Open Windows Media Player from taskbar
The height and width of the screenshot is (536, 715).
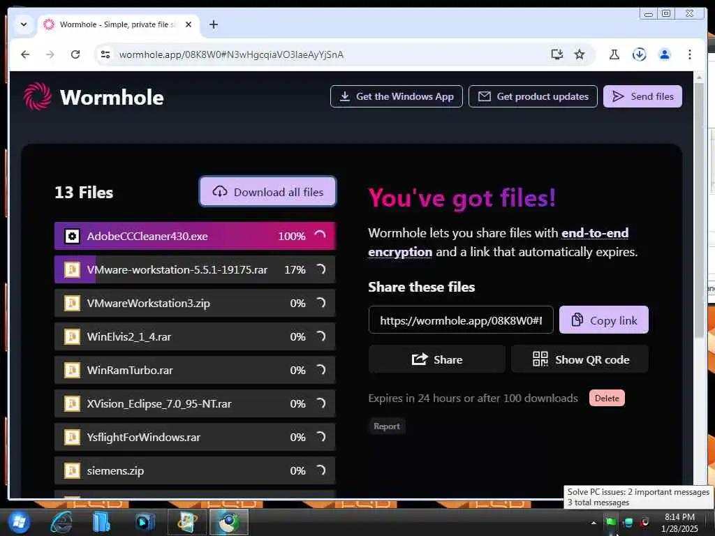pyautogui.click(x=145, y=522)
